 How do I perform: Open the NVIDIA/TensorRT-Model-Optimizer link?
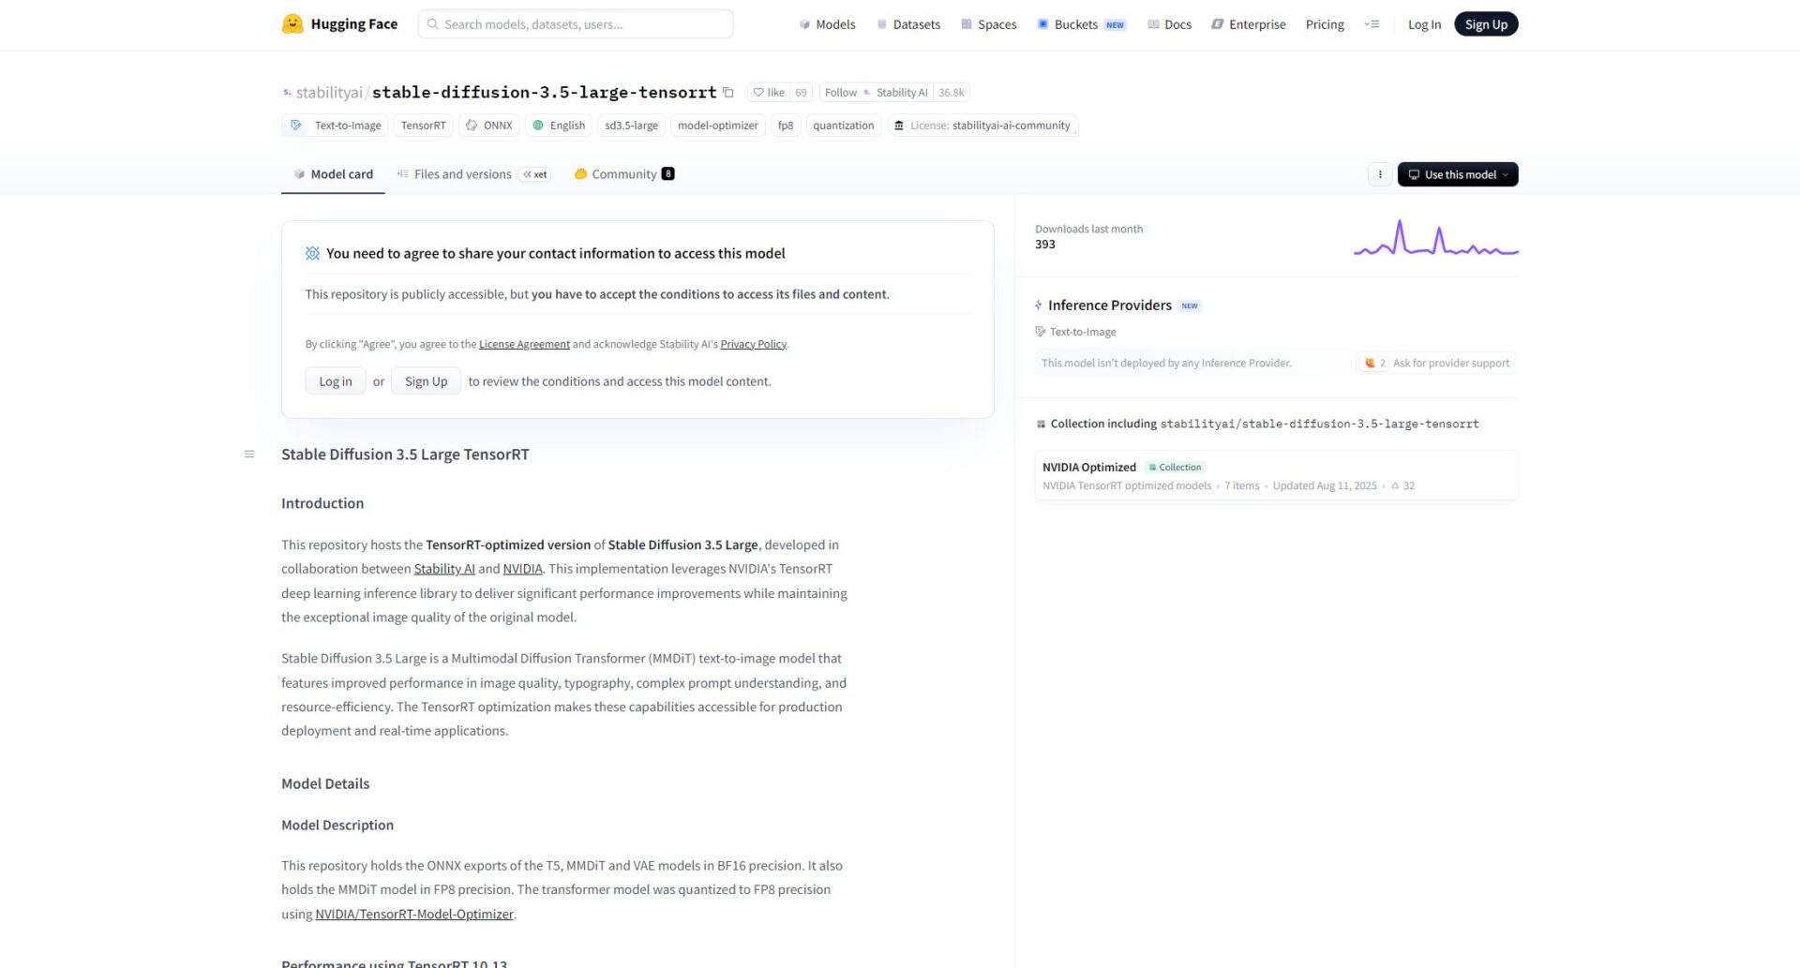[414, 915]
